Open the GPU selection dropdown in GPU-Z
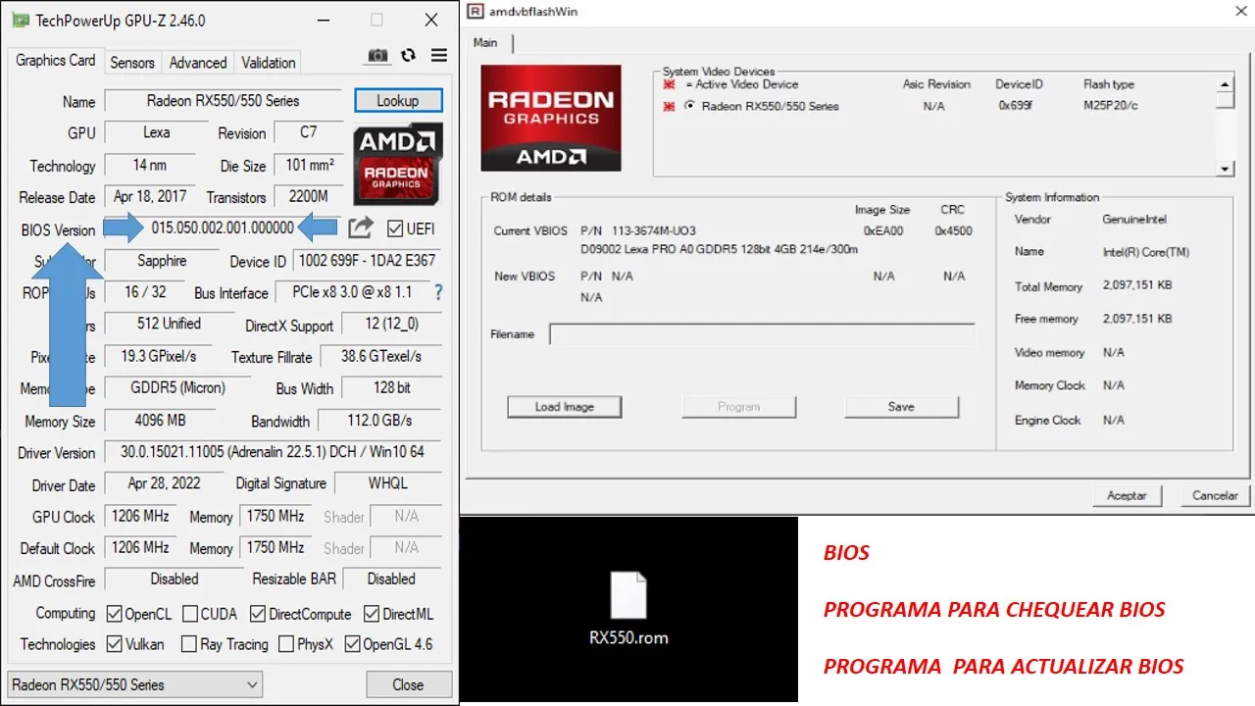 [x=134, y=684]
